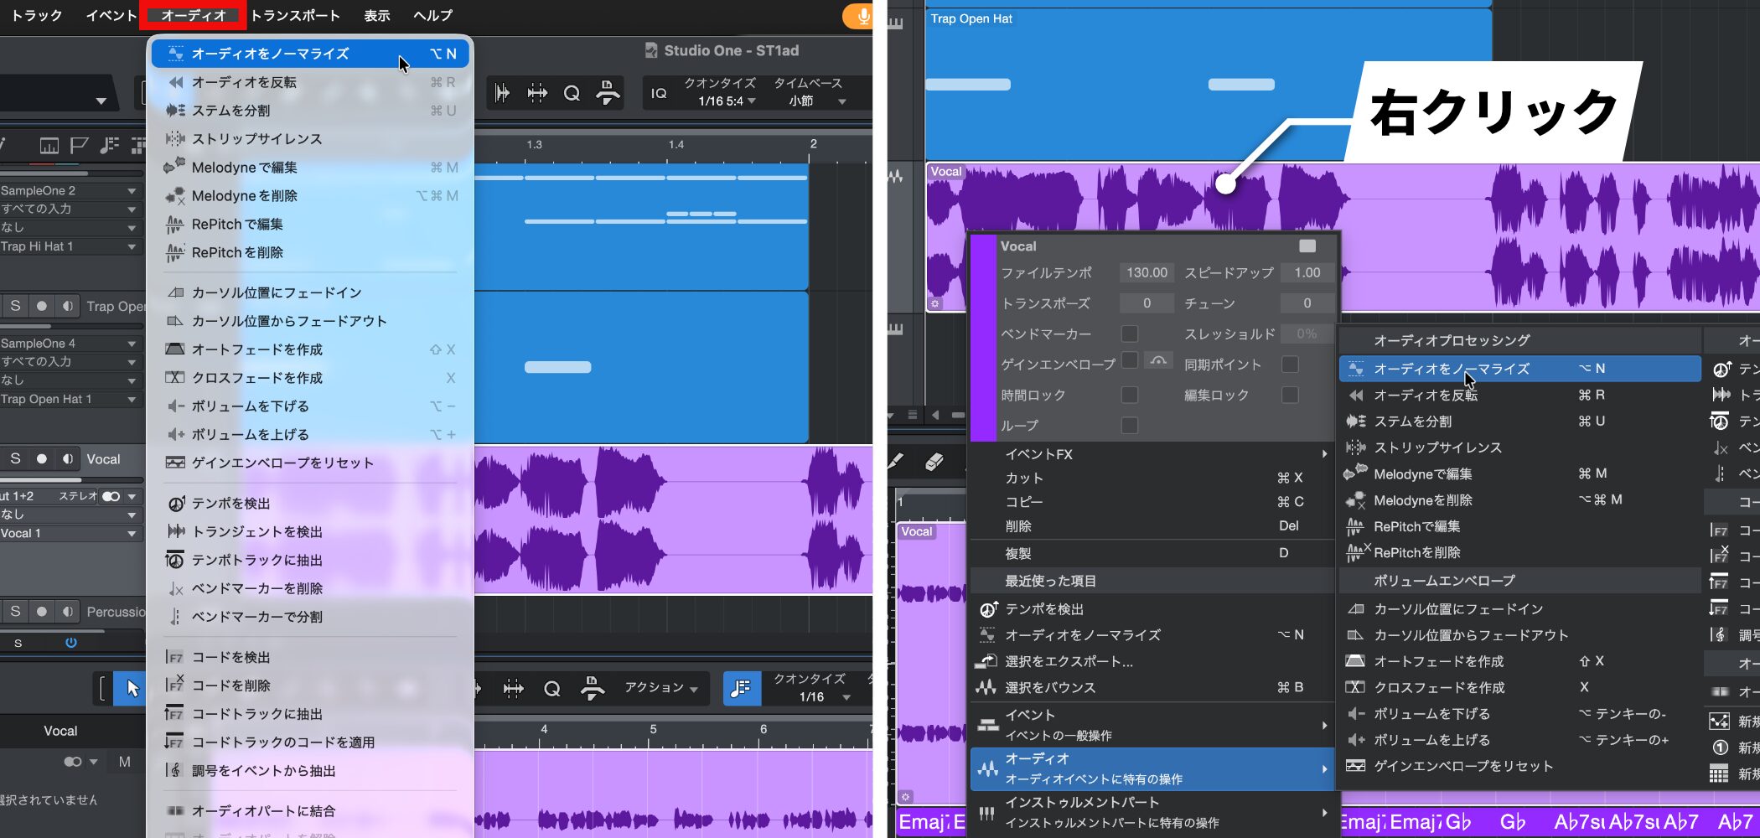Click the IQ button in the toolbar
1760x838 pixels.
click(659, 93)
